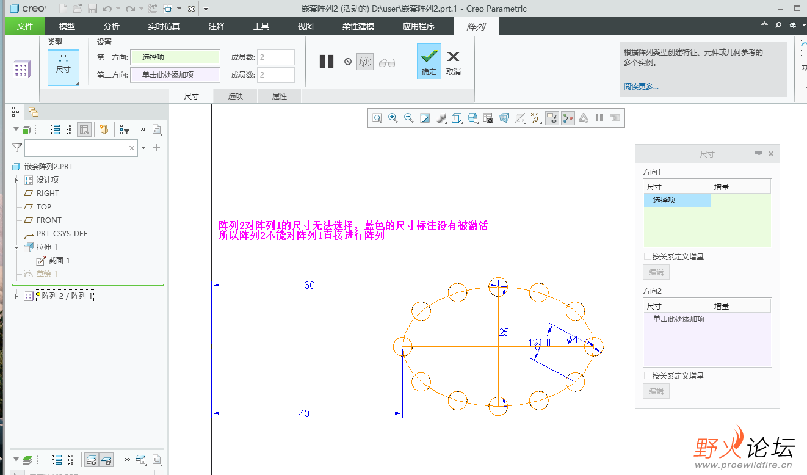The width and height of the screenshot is (807, 475).
Task: Toggle the Spin center icon
Action: [x=568, y=118]
